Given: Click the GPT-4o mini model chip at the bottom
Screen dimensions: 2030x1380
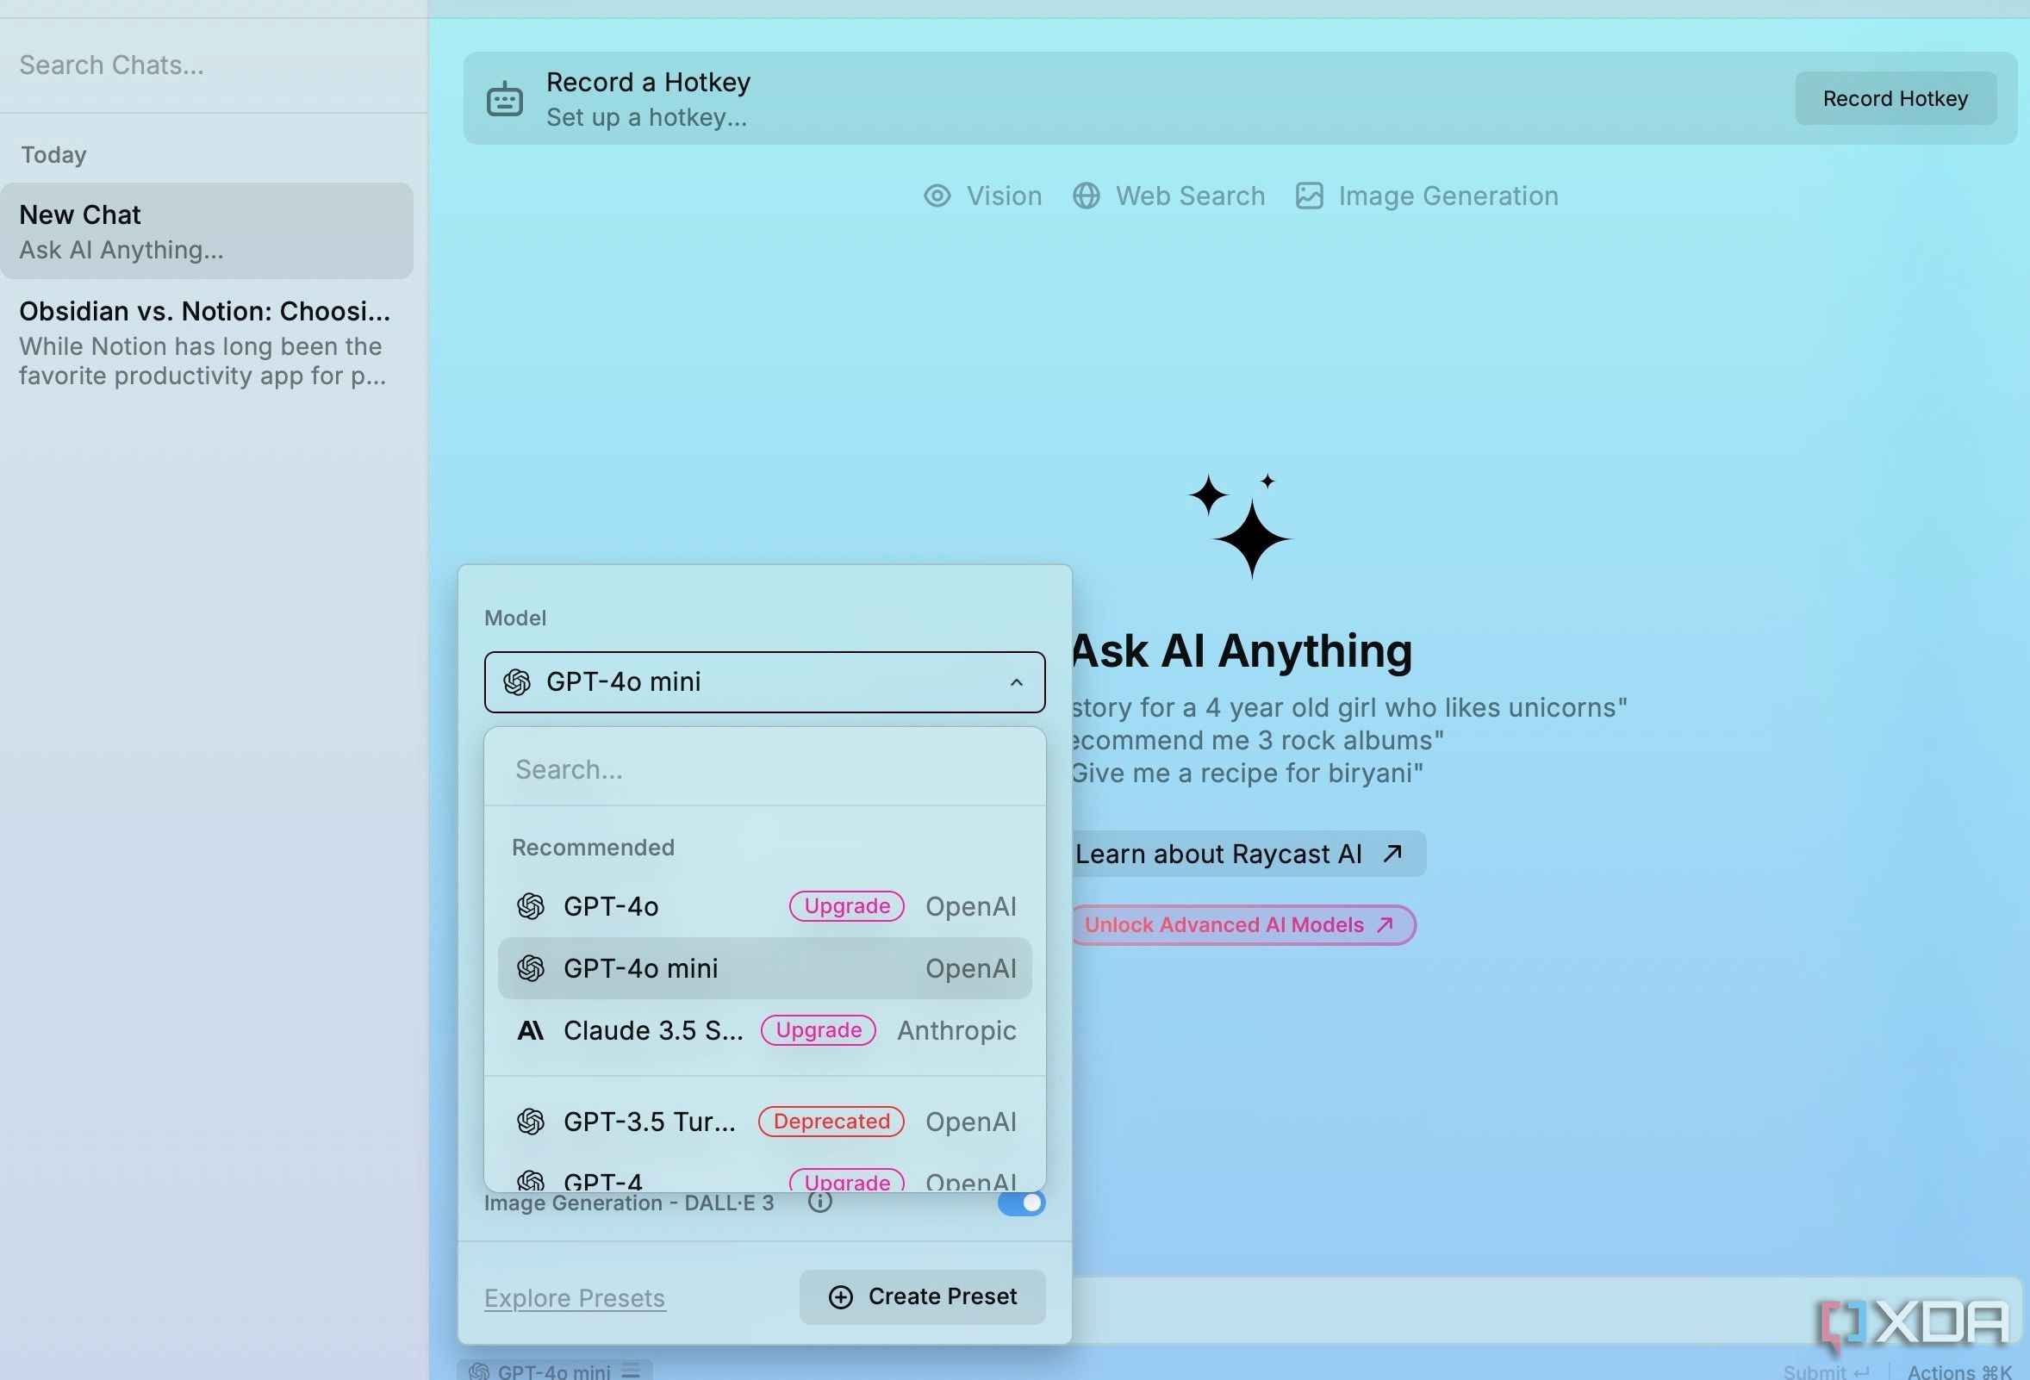Looking at the screenshot, I should click(555, 1371).
